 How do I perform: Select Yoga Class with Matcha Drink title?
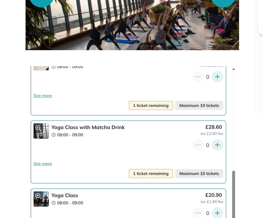tap(88, 127)
